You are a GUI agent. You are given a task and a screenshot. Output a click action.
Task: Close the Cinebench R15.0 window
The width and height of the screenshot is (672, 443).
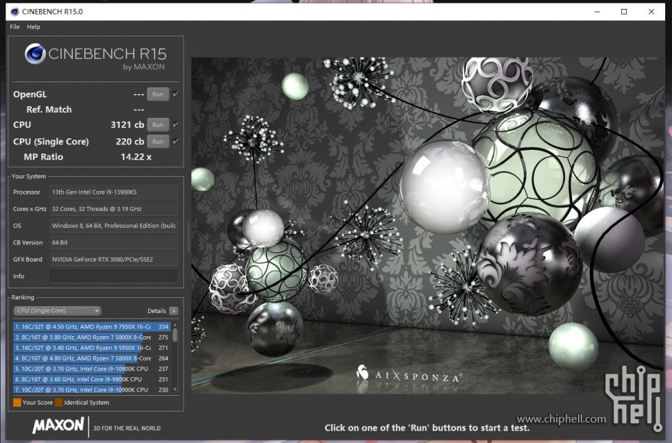[x=651, y=12]
